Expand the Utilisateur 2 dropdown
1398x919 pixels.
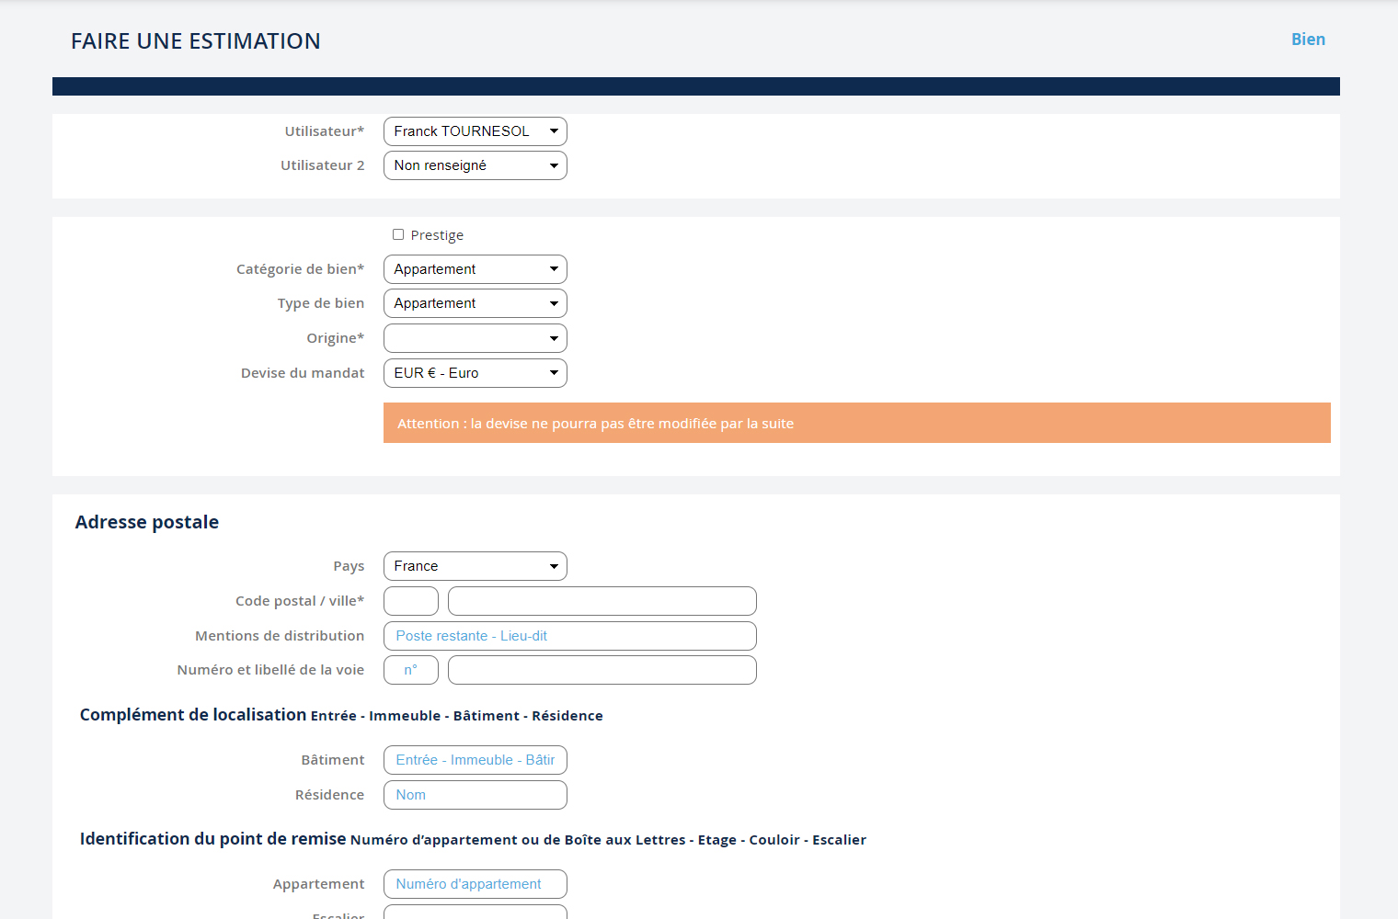475,165
